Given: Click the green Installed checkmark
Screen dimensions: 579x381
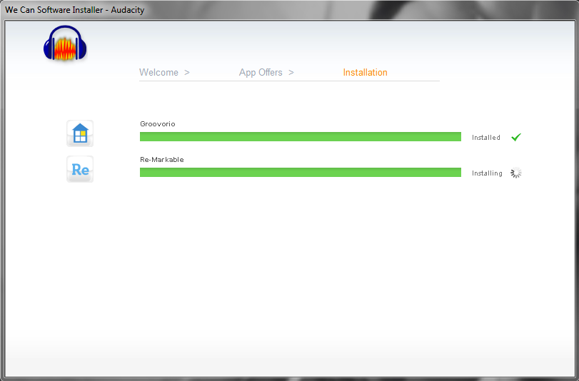Looking at the screenshot, I should click(x=516, y=137).
